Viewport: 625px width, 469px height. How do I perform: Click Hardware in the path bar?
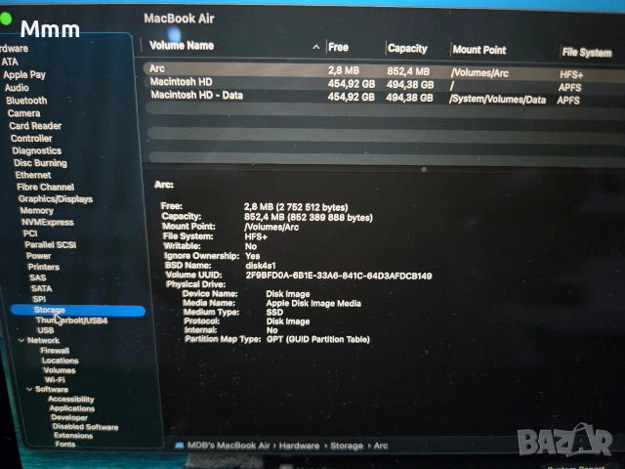click(x=299, y=446)
